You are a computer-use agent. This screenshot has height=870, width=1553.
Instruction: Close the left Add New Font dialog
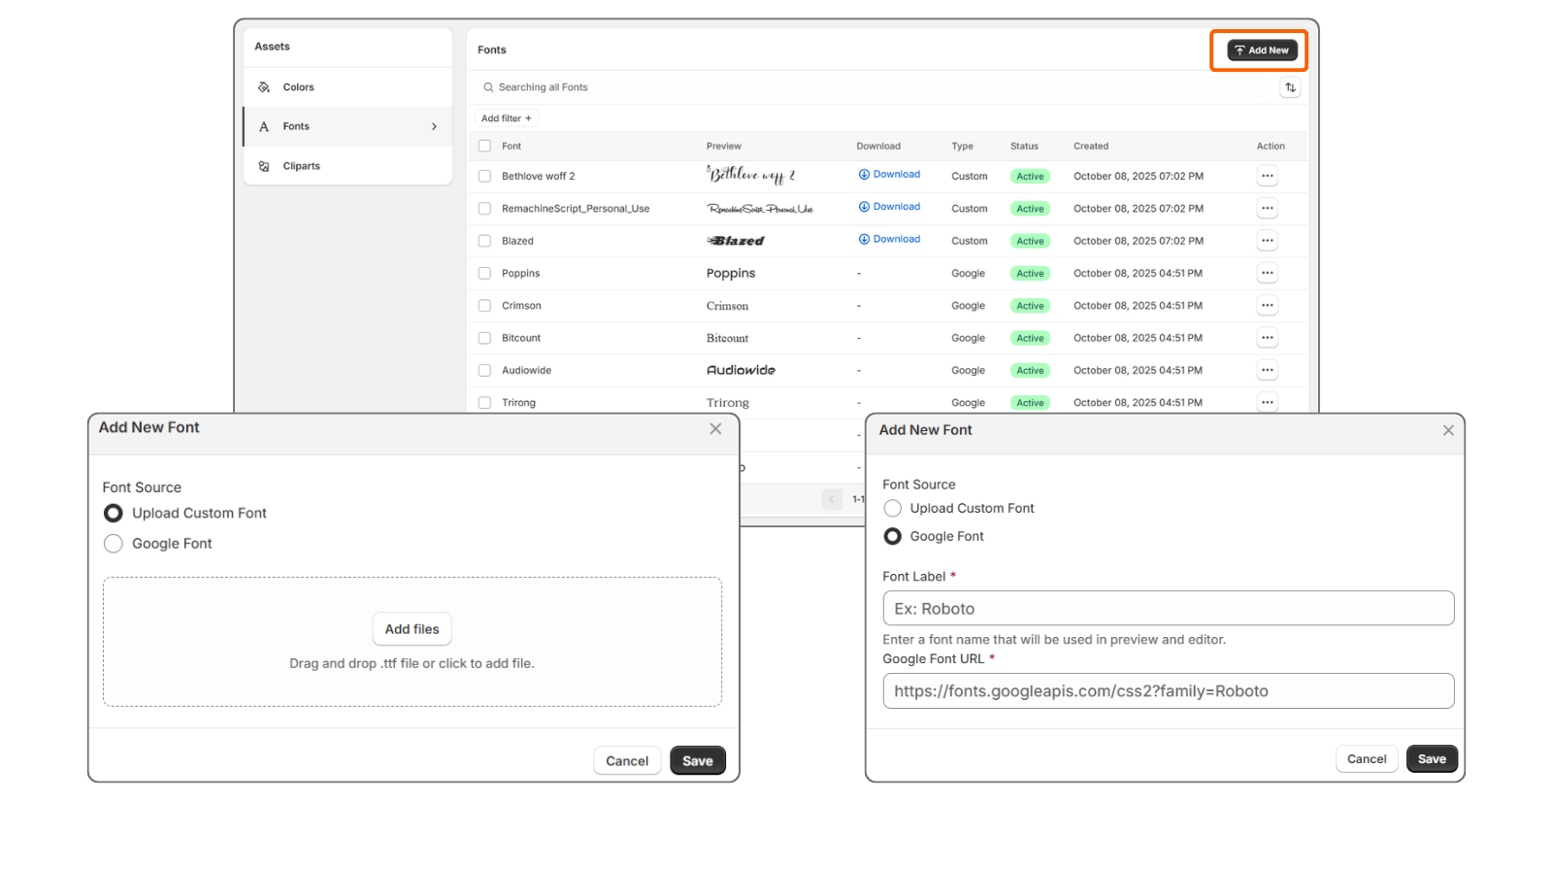pyautogui.click(x=715, y=429)
